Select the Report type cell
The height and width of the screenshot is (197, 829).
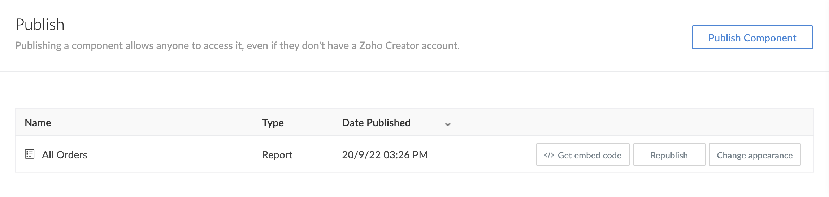(x=277, y=155)
